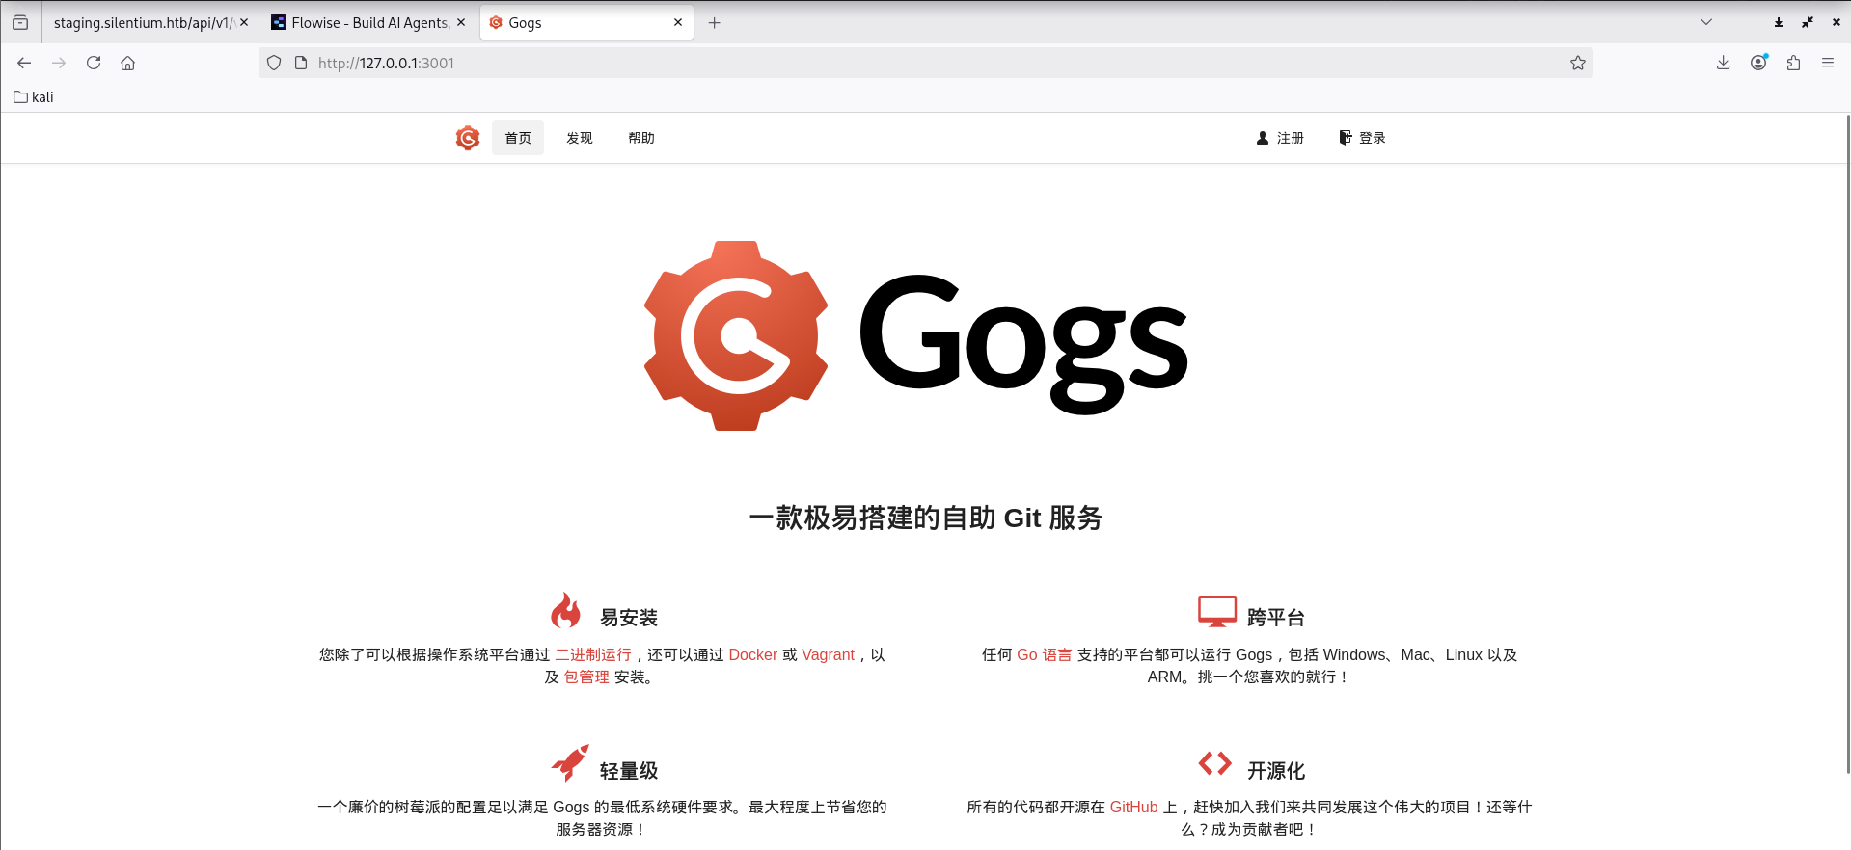Switch to staging.silentium.htb tab

click(x=143, y=22)
